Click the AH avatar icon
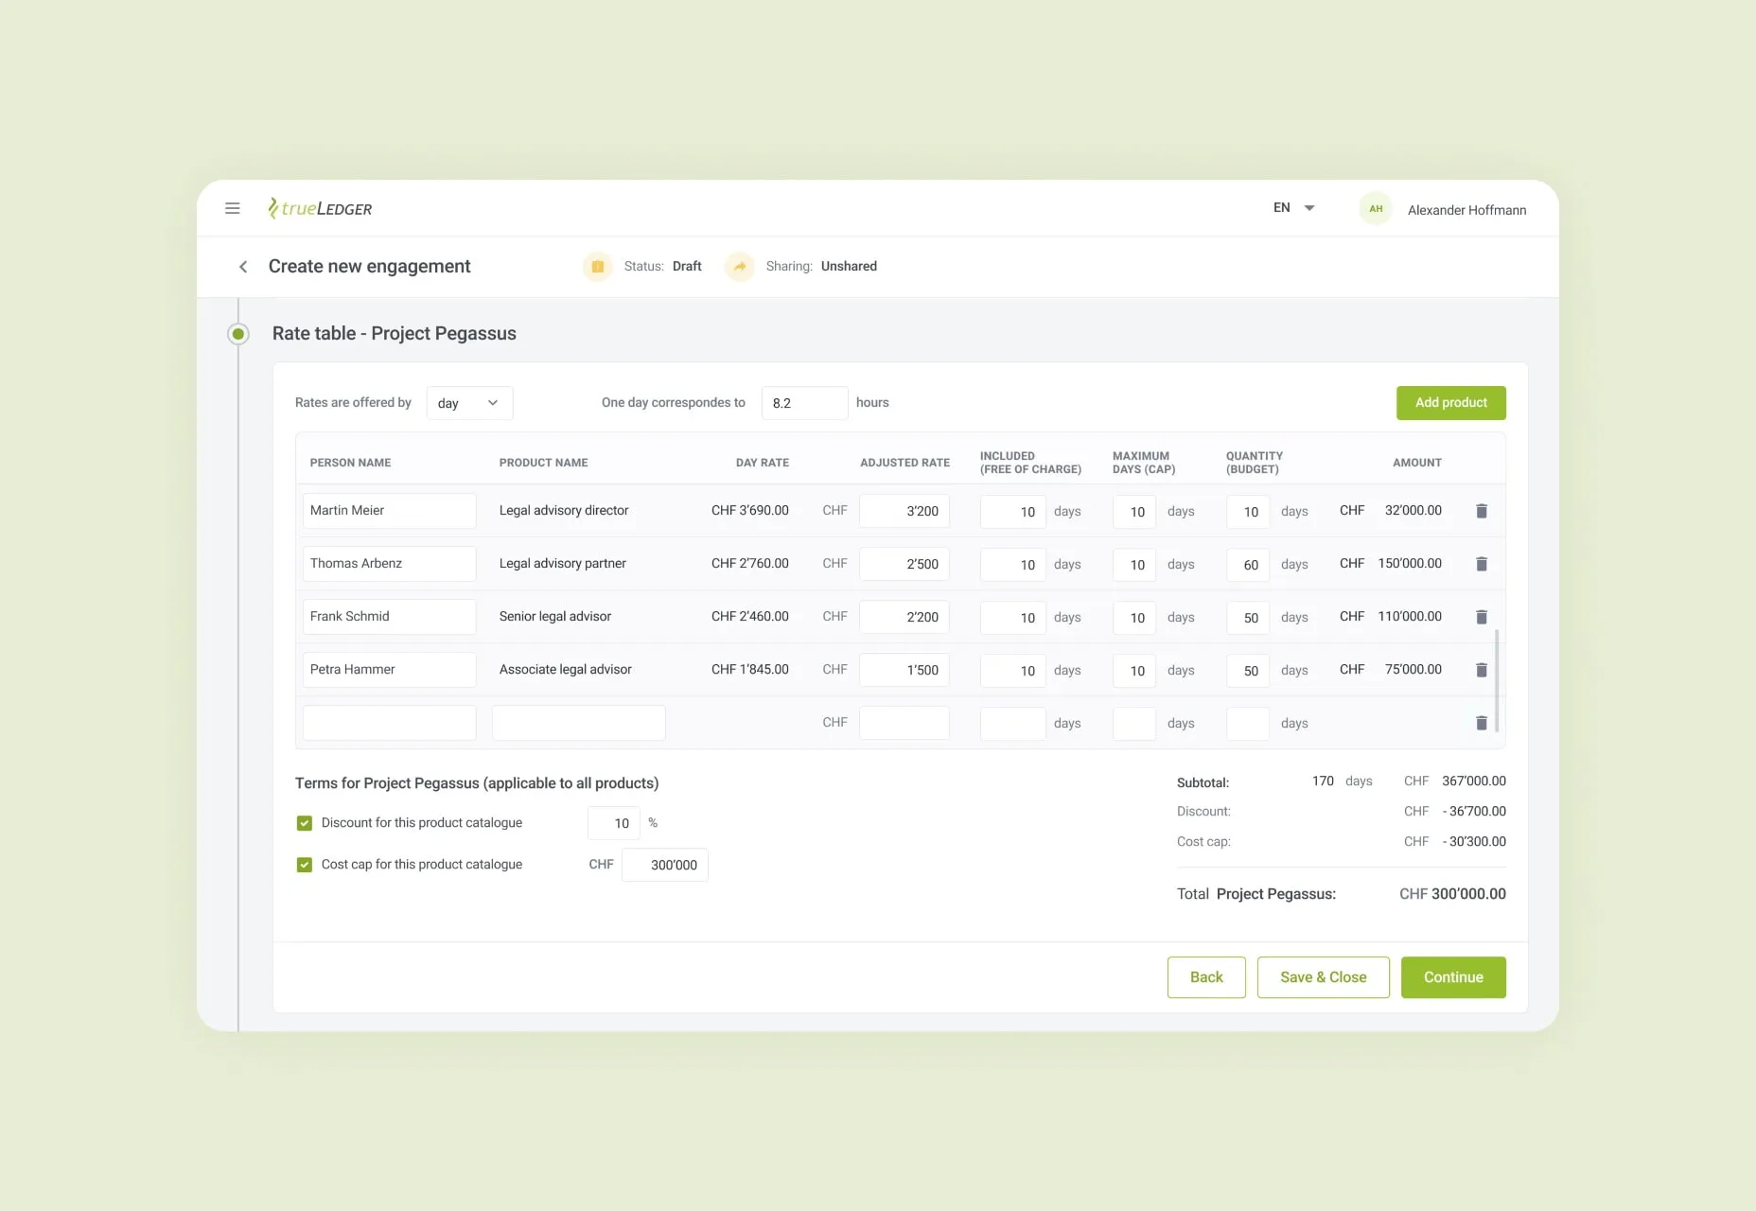The image size is (1756, 1211). (x=1376, y=208)
